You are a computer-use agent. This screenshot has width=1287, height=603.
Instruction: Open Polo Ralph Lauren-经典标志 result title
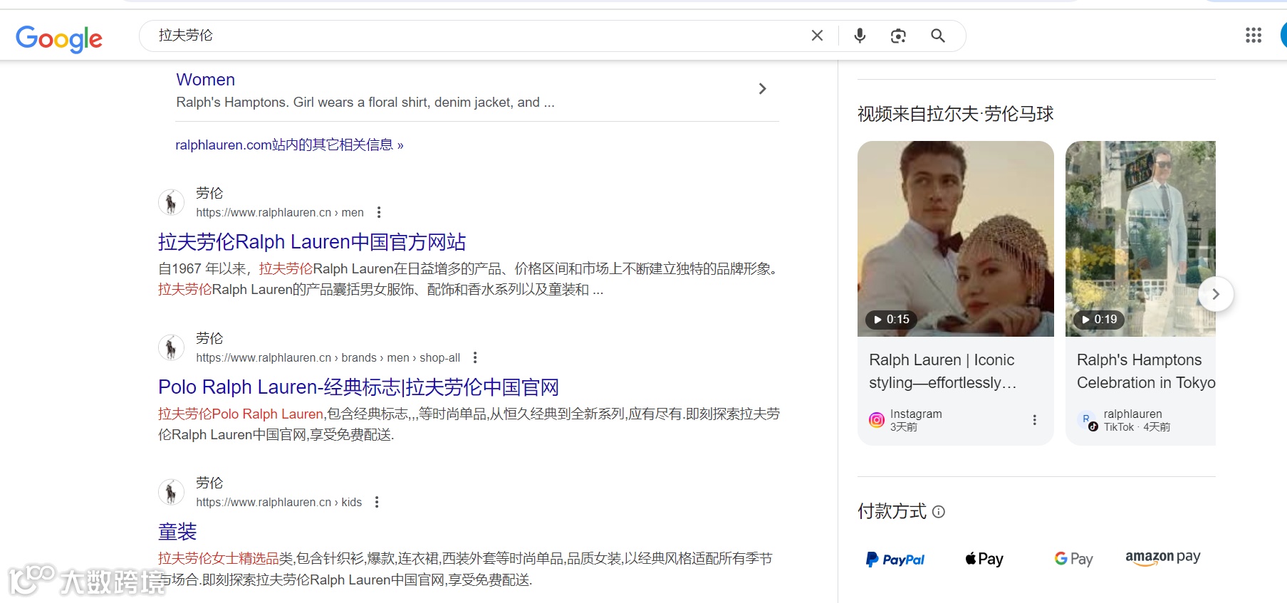pyautogui.click(x=358, y=387)
